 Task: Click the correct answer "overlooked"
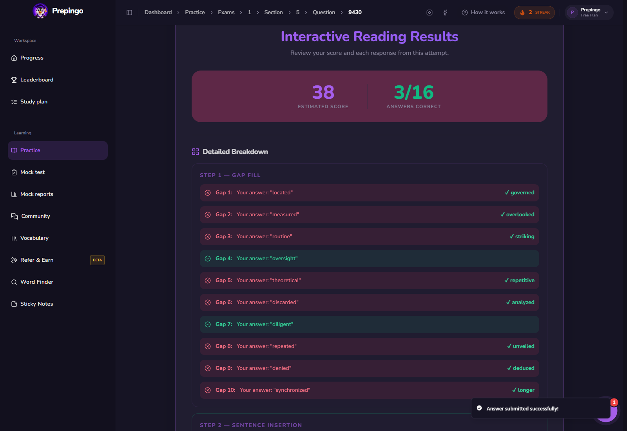517,215
